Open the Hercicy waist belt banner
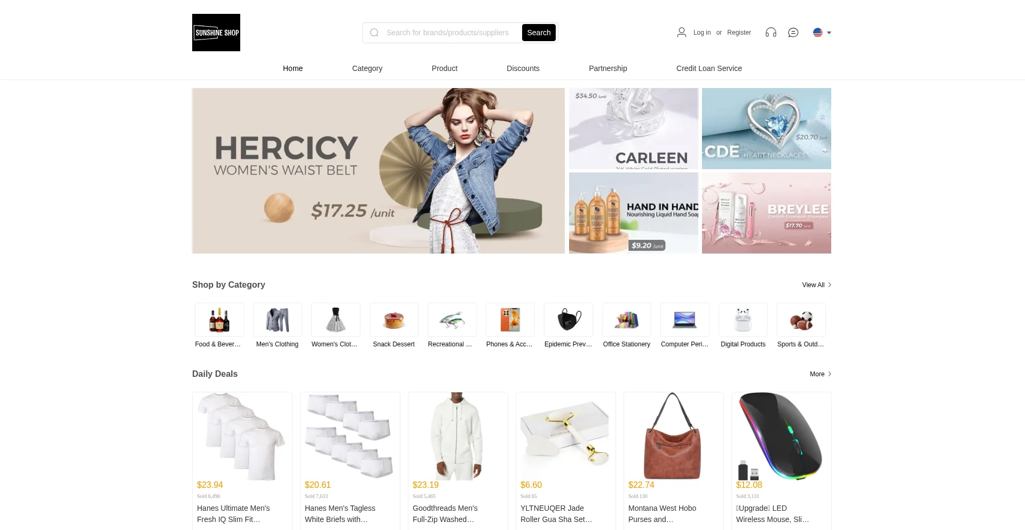 379,171
